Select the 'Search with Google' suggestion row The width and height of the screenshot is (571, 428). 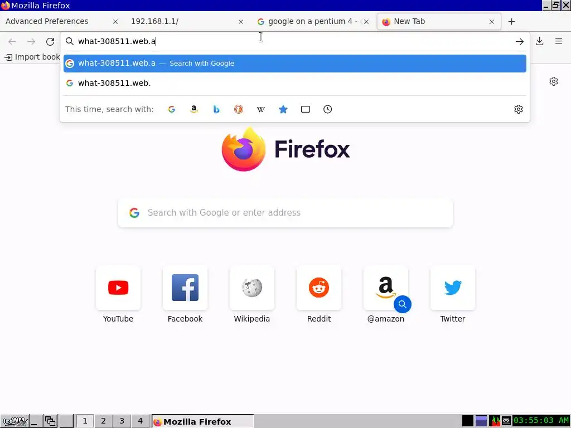(x=294, y=64)
